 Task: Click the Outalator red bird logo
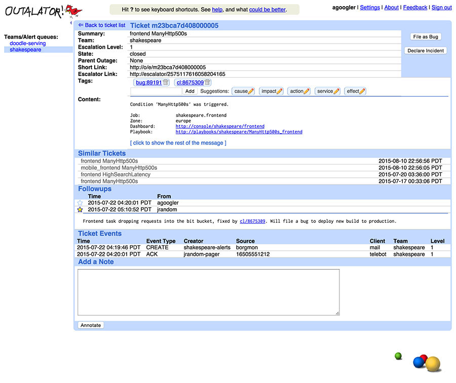pyautogui.click(x=73, y=11)
